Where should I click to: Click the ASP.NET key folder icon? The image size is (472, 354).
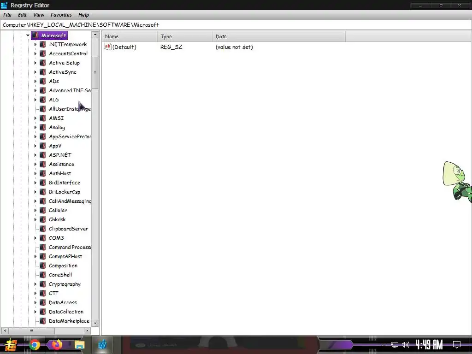tap(43, 155)
